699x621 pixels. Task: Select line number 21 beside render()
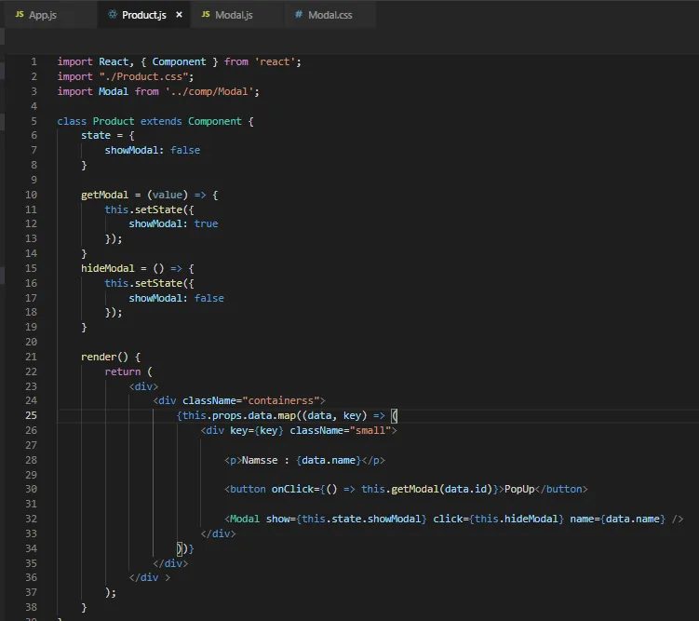coord(32,357)
